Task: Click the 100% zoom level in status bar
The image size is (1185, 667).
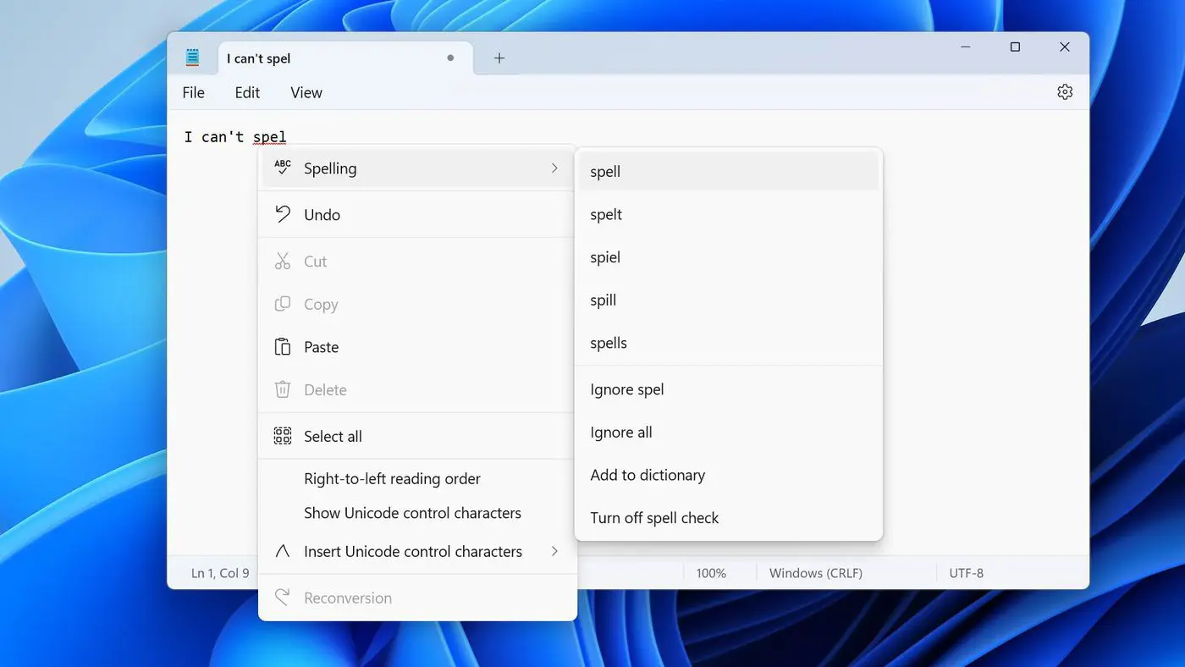Action: (x=711, y=573)
